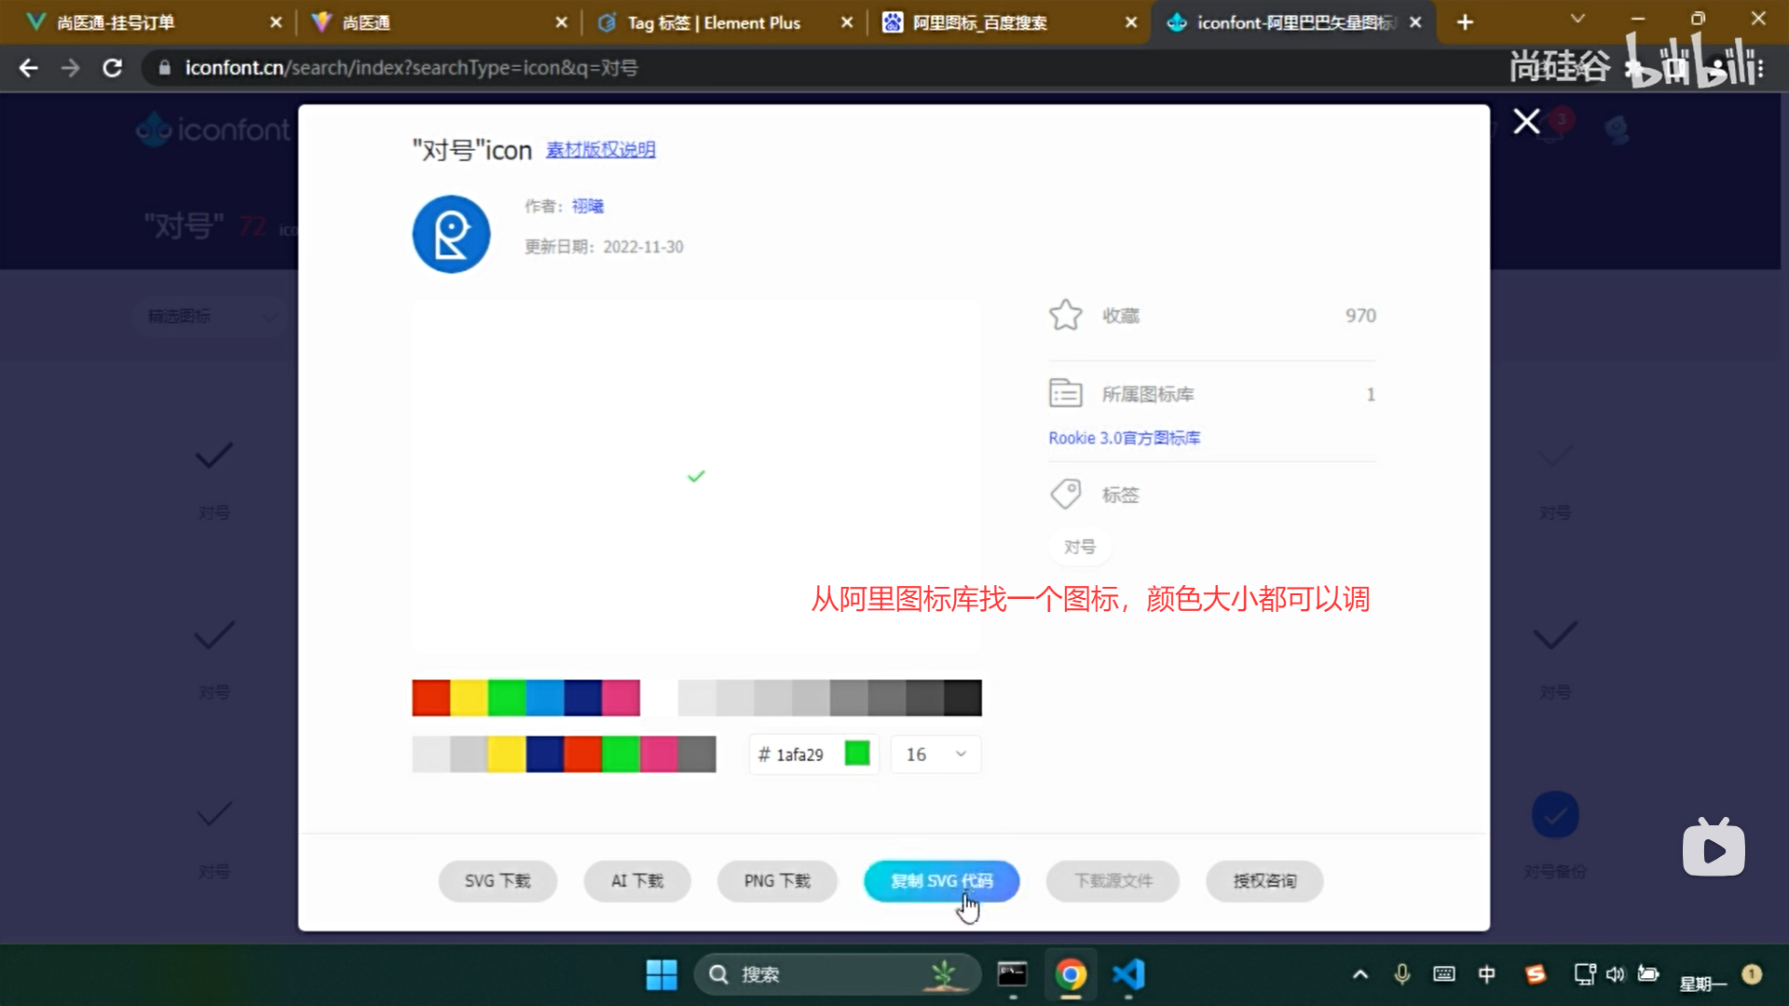Expand the browser tab list chevron
Image resolution: width=1789 pixels, height=1006 pixels.
(1577, 20)
